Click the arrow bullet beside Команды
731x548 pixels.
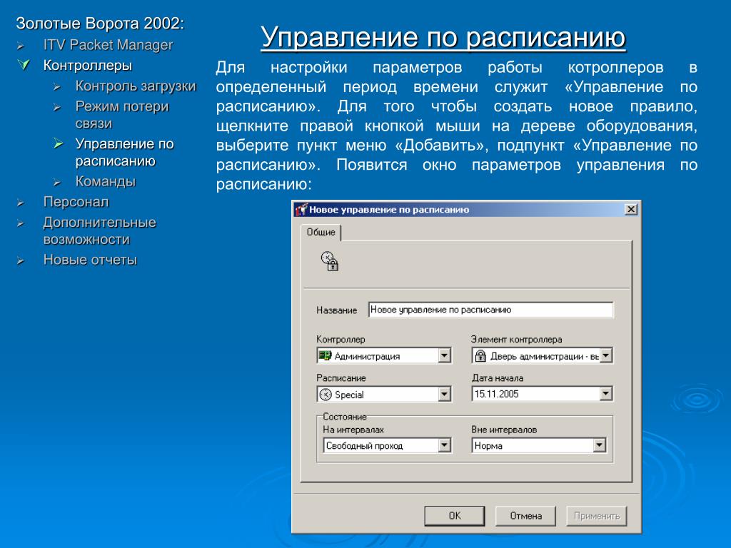tap(57, 183)
